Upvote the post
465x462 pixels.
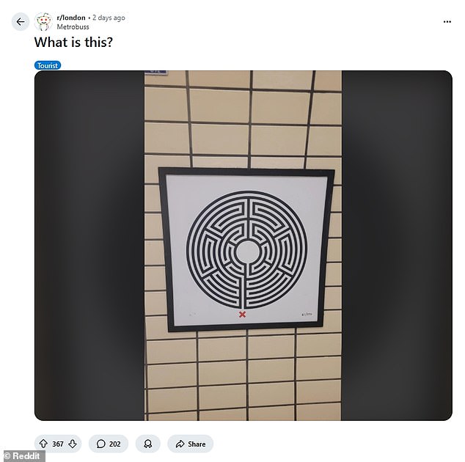click(43, 444)
